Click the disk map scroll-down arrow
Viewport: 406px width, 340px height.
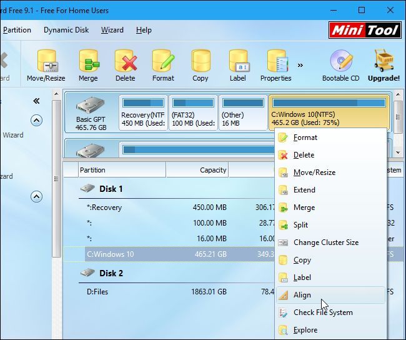click(398, 153)
